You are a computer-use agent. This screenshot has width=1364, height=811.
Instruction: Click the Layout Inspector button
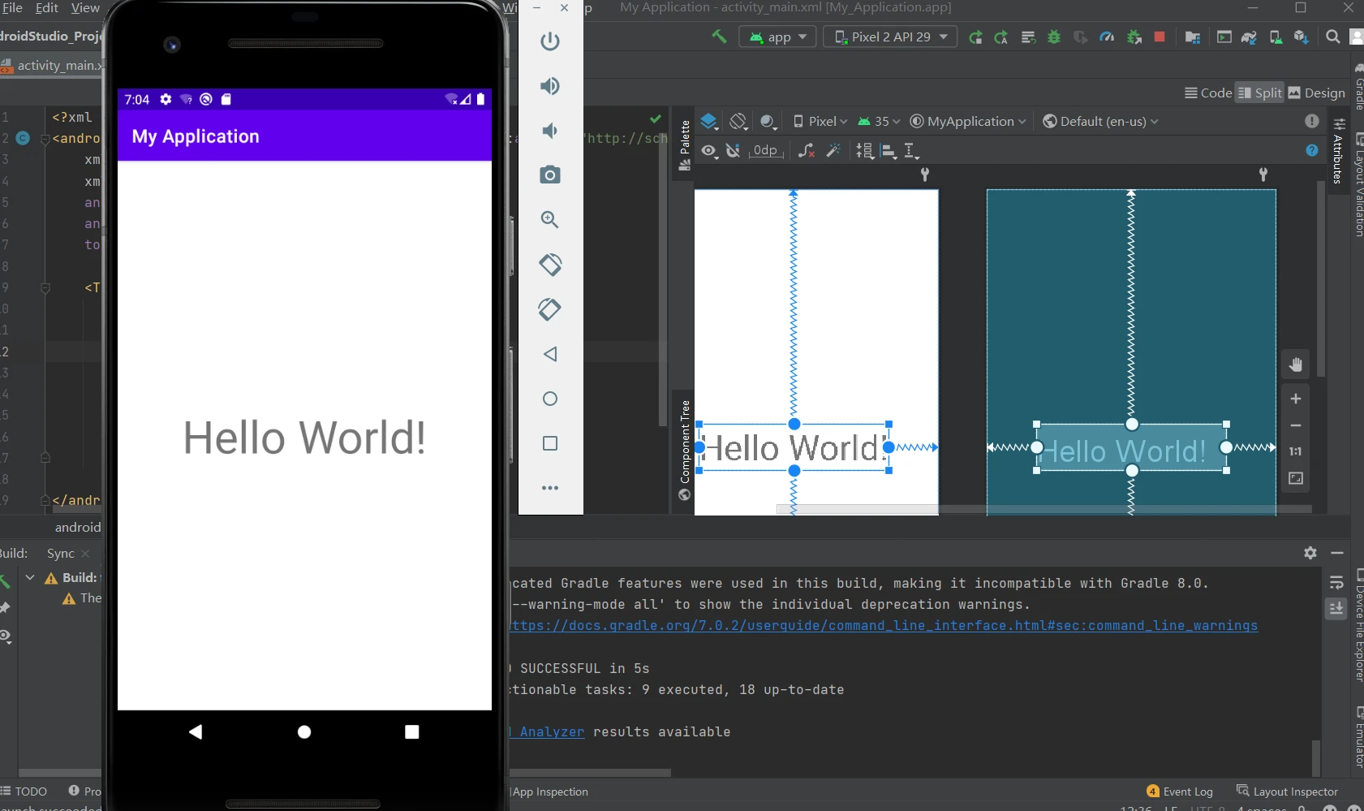(1294, 792)
